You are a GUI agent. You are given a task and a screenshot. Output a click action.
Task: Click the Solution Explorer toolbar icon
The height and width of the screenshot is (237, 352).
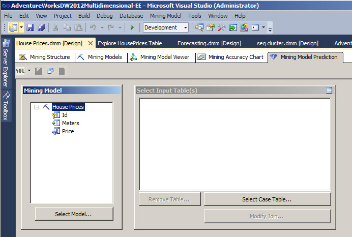click(199, 27)
